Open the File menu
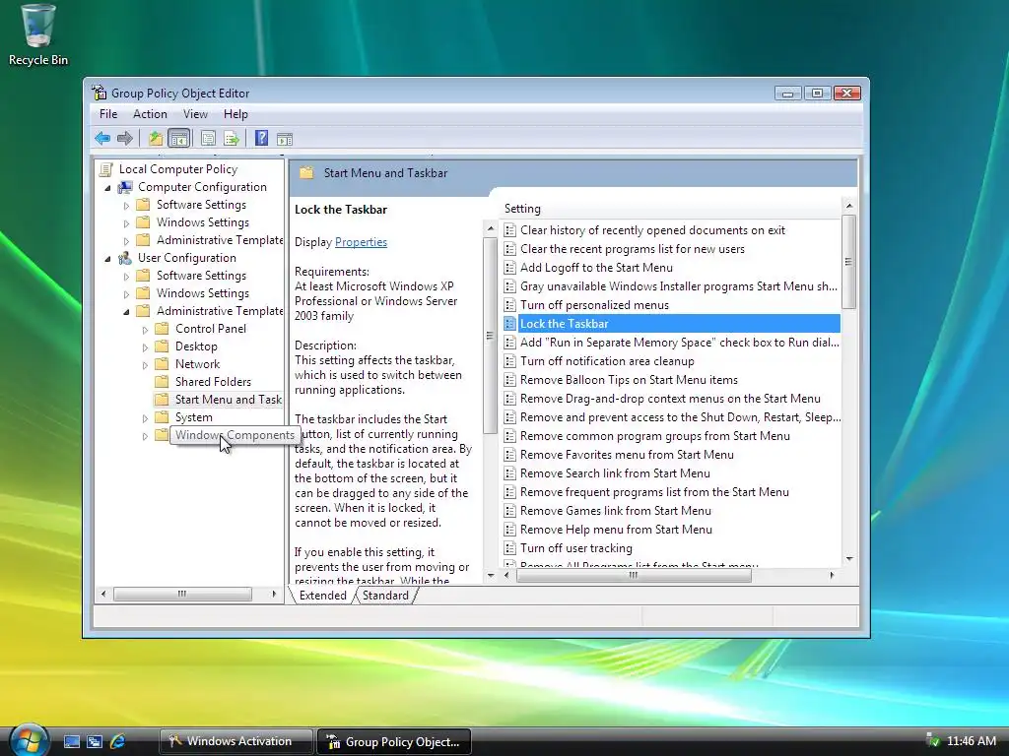Viewport: 1009px width, 756px height. pyautogui.click(x=108, y=114)
